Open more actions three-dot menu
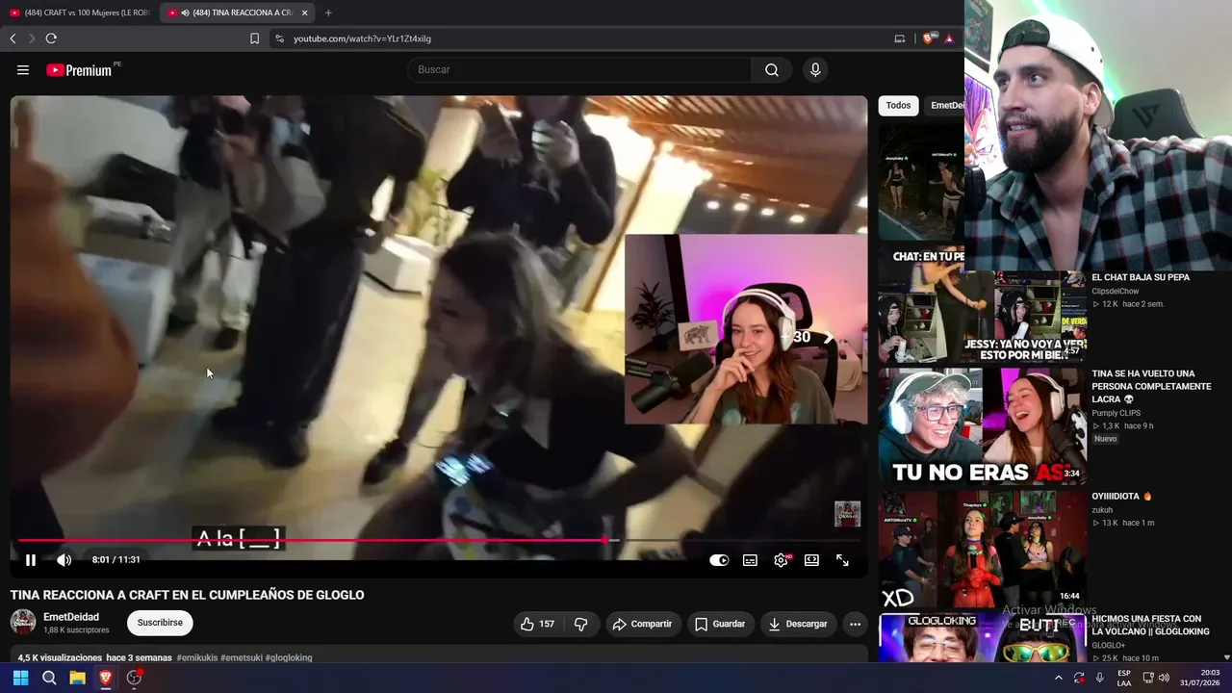1232x693 pixels. (x=855, y=624)
